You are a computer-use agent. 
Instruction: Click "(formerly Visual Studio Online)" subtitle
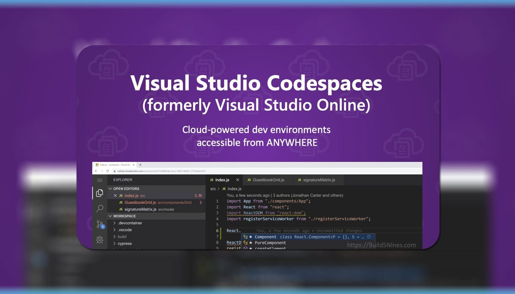tap(256, 105)
